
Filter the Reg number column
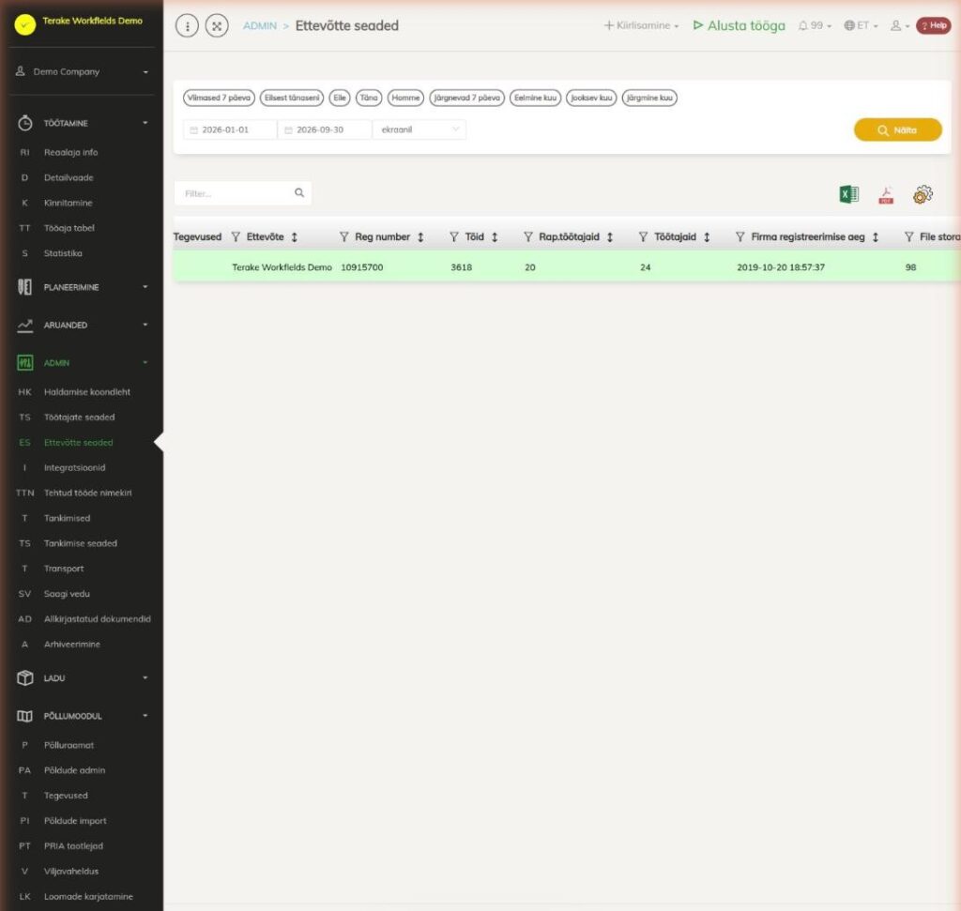tap(343, 237)
